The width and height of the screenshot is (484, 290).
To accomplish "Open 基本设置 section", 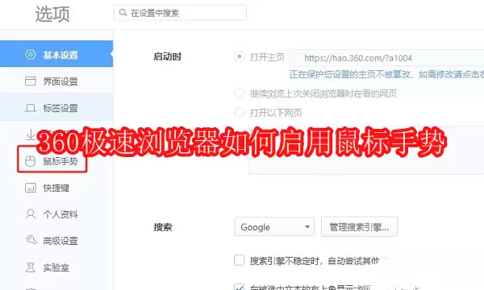I will [x=56, y=54].
